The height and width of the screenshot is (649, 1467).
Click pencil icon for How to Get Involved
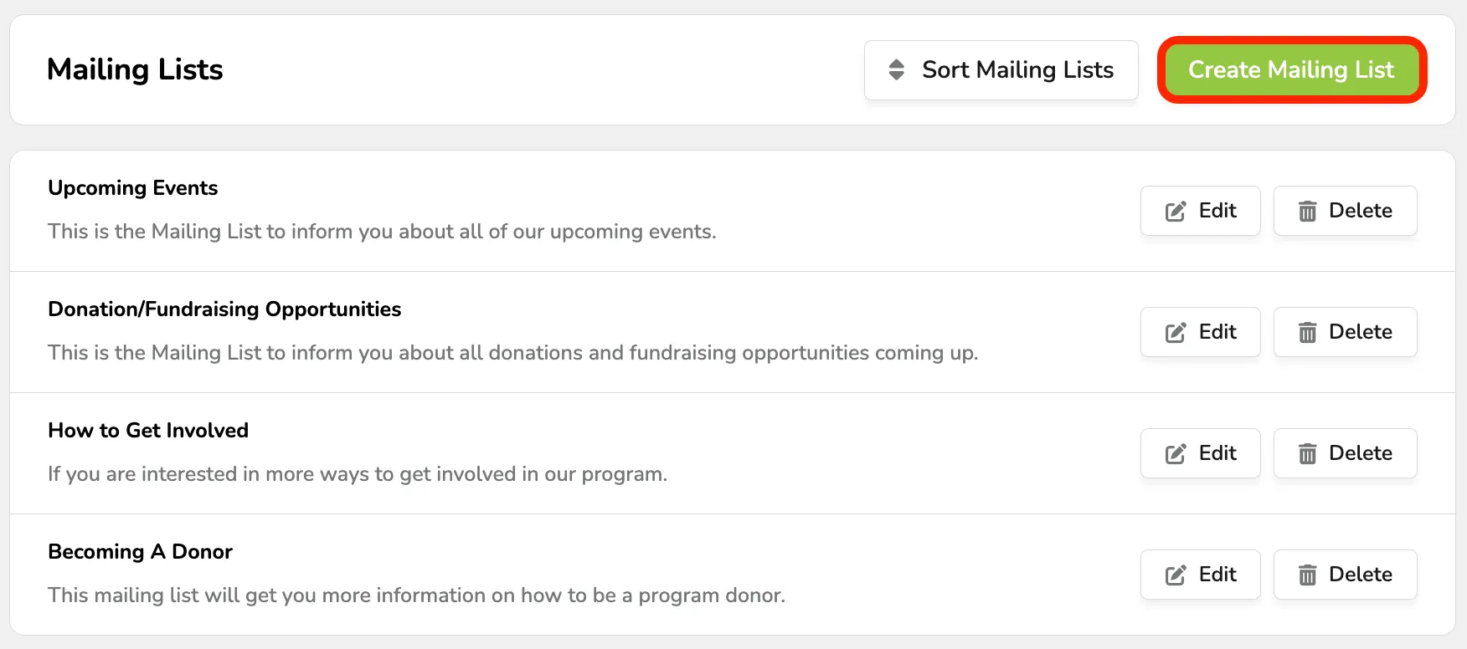coord(1176,454)
